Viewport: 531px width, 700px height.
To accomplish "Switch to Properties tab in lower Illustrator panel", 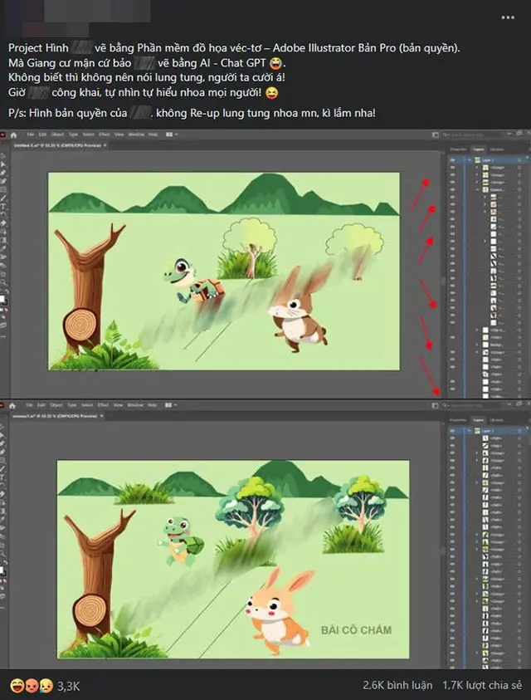I will pos(458,420).
